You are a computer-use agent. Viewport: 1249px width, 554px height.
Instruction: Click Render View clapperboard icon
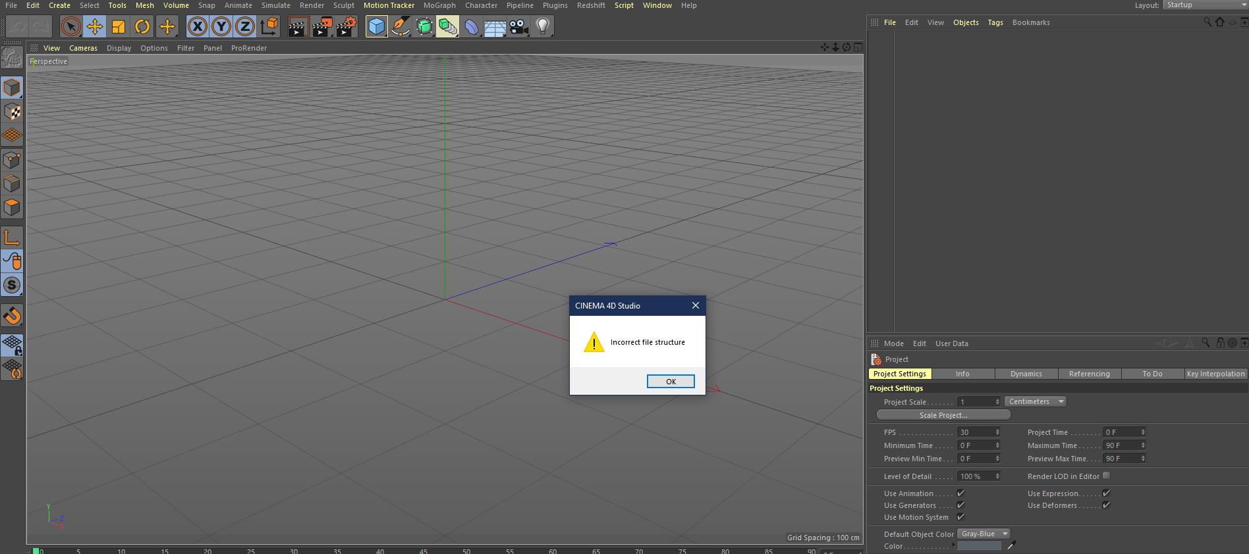click(x=298, y=26)
